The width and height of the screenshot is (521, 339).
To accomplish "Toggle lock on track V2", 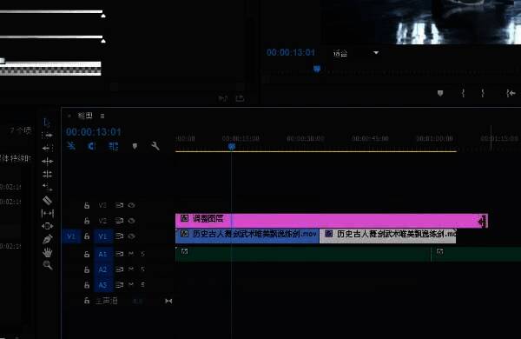I will point(87,221).
